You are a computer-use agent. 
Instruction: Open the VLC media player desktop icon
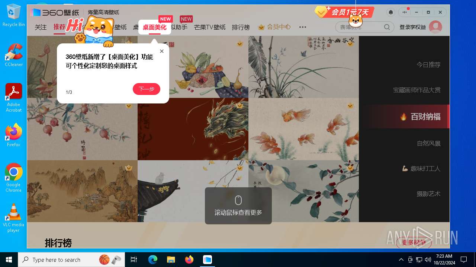click(13, 218)
